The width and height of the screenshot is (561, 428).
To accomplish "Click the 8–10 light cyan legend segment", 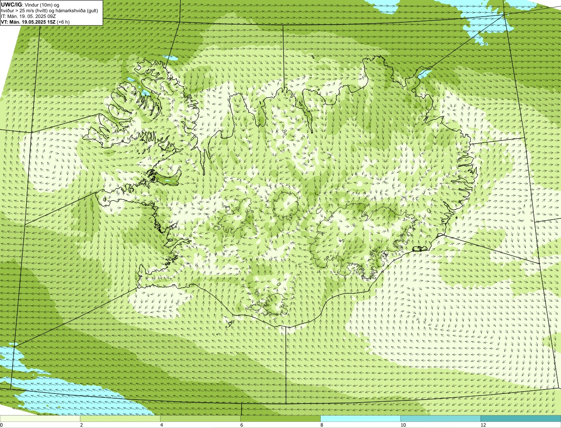I will click(361, 419).
